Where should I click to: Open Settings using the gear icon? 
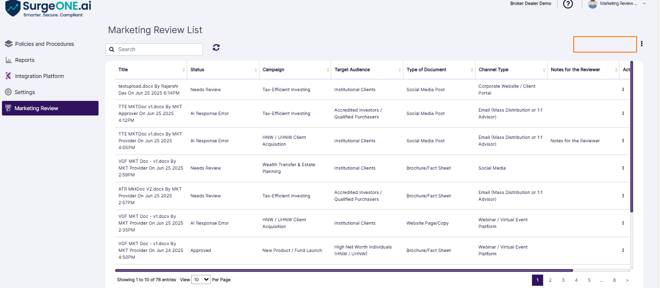point(8,92)
